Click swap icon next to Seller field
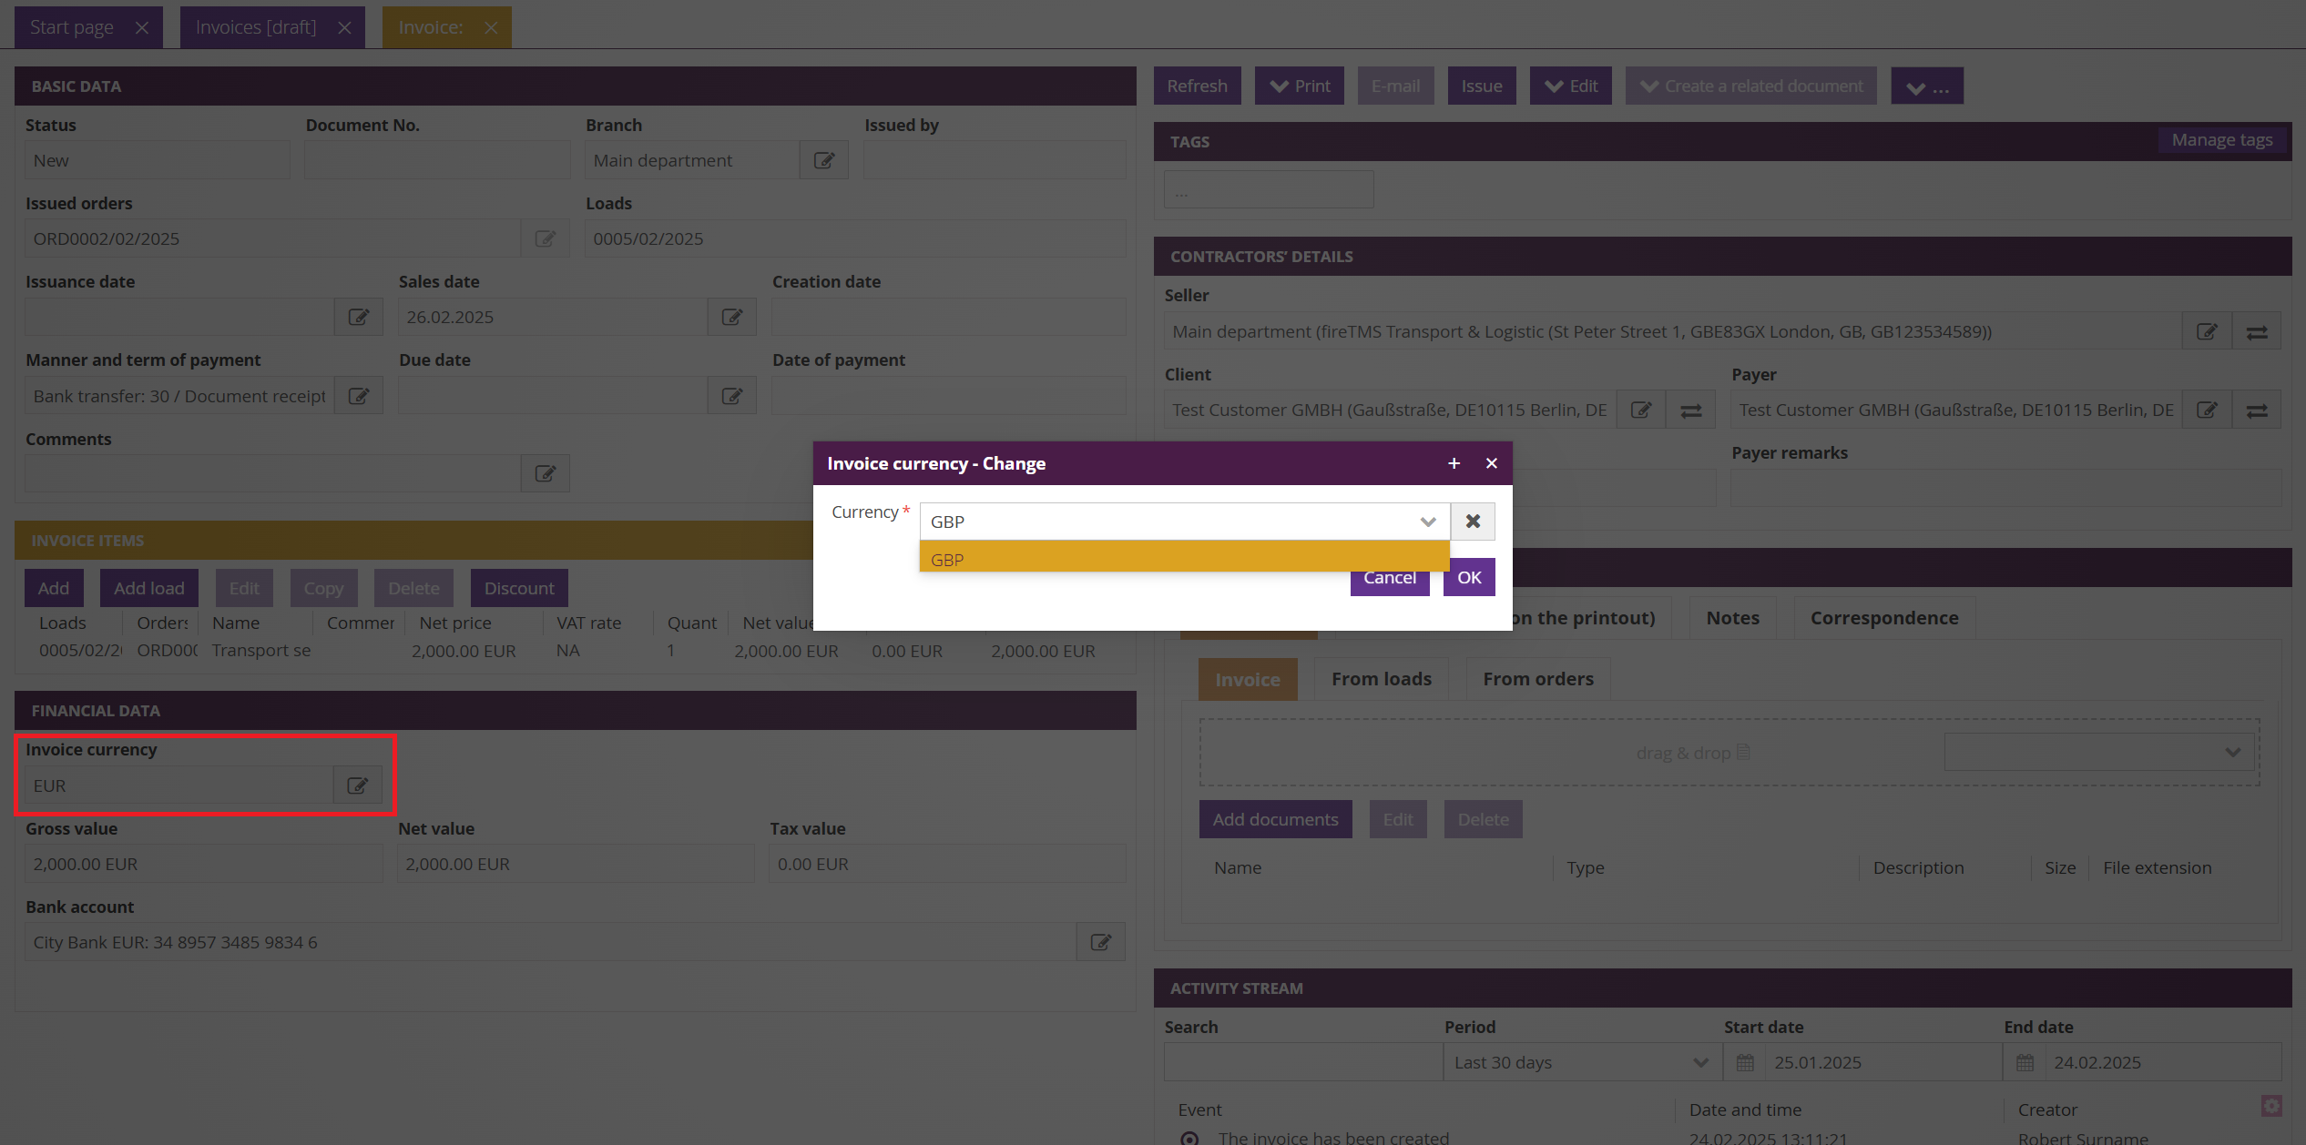Image resolution: width=2306 pixels, height=1145 pixels. click(x=2257, y=332)
